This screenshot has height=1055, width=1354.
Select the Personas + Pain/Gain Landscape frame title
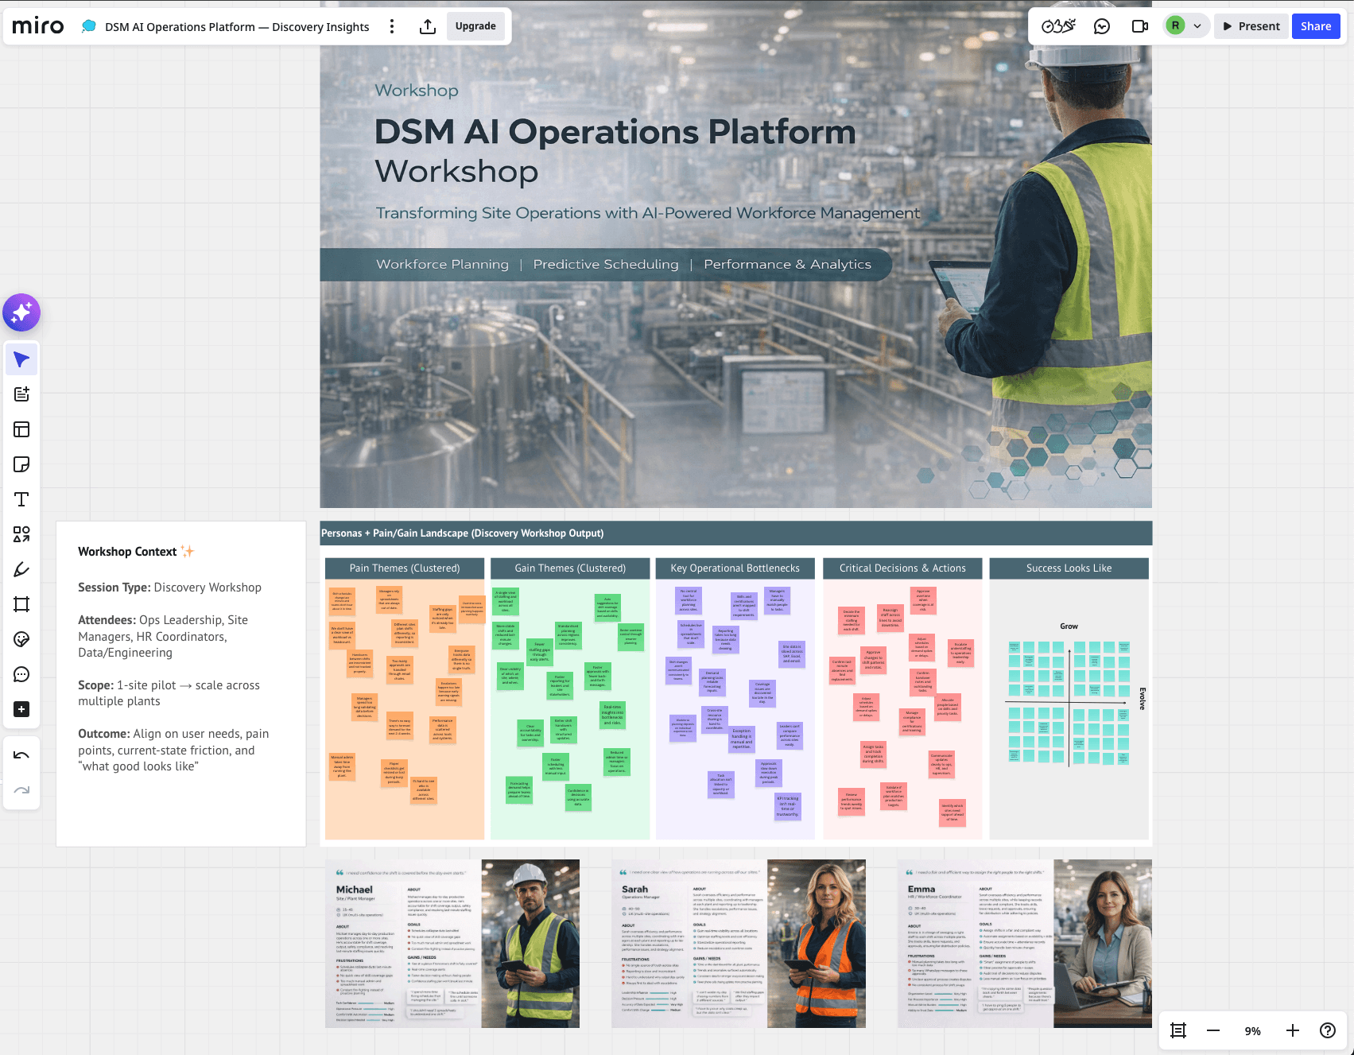point(462,533)
